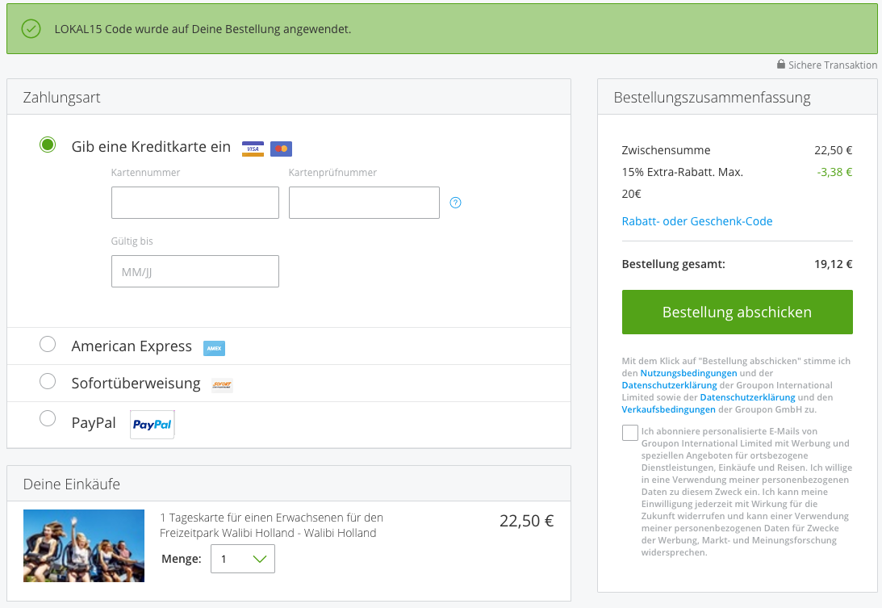Click the green success checkmark icon

pyautogui.click(x=31, y=29)
